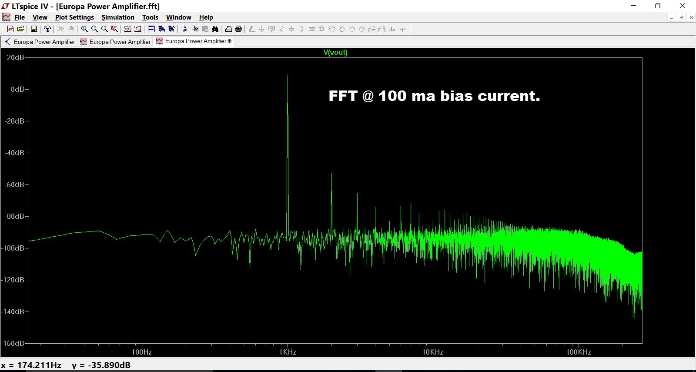Click the New Schematic toolbar icon
Image resolution: width=696 pixels, height=372 pixels.
coord(10,29)
